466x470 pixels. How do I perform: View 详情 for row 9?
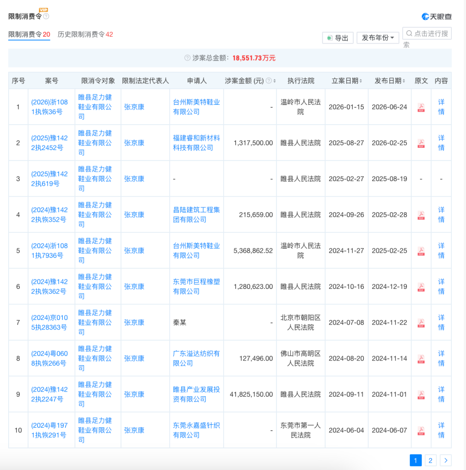tap(441, 395)
